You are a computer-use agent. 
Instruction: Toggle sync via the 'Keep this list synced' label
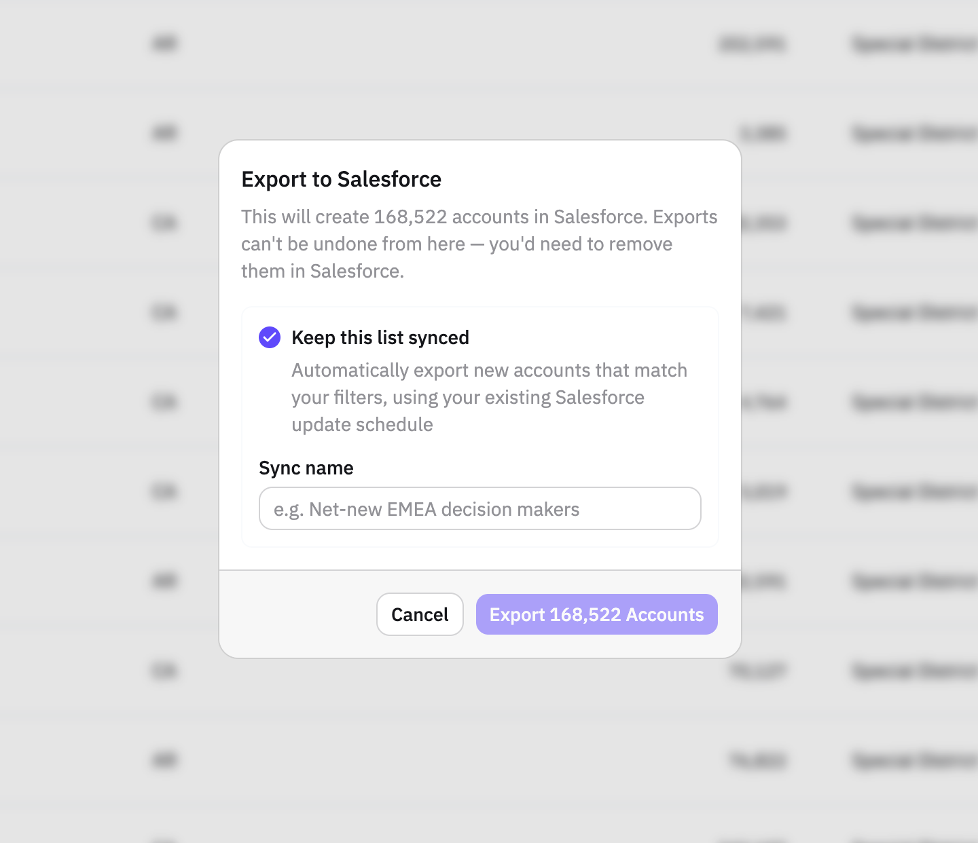[x=380, y=337]
